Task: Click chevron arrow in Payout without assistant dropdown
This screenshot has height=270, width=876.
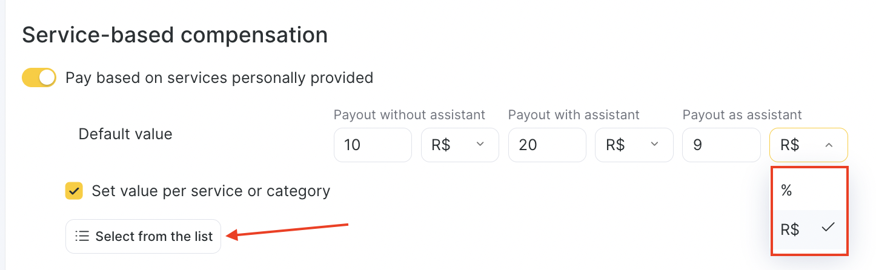Action: click(x=480, y=145)
